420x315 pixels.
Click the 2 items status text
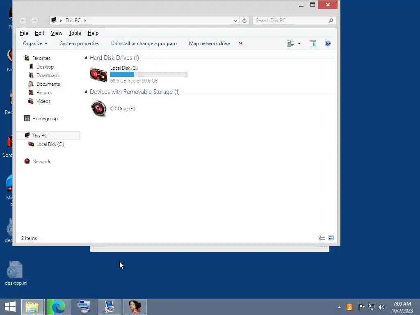29,238
